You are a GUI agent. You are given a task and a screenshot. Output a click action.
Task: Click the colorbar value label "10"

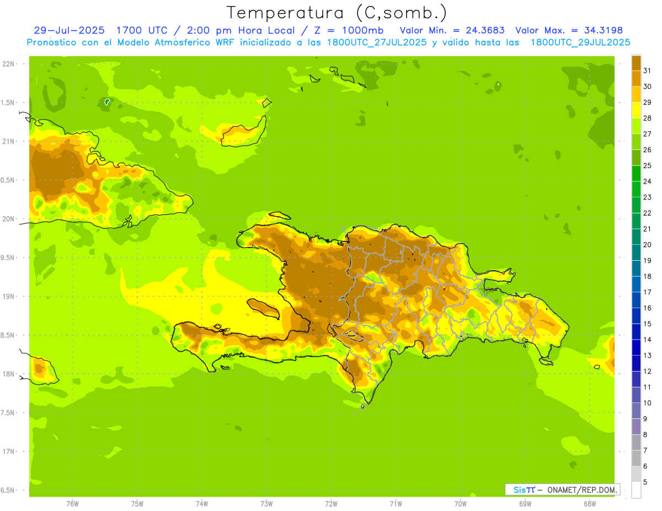tap(648, 403)
